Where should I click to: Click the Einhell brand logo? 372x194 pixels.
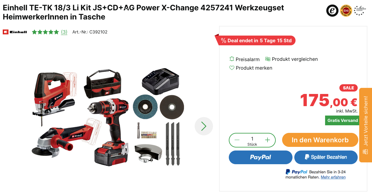tap(15, 32)
